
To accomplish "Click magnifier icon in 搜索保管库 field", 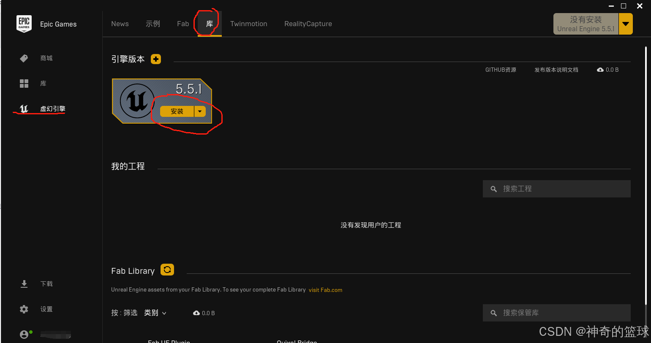I will coord(493,313).
